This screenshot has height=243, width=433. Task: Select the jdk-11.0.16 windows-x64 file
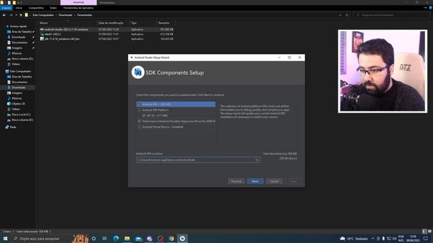coord(62,39)
